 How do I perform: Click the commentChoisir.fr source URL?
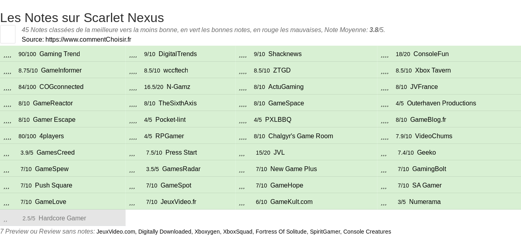[88, 40]
